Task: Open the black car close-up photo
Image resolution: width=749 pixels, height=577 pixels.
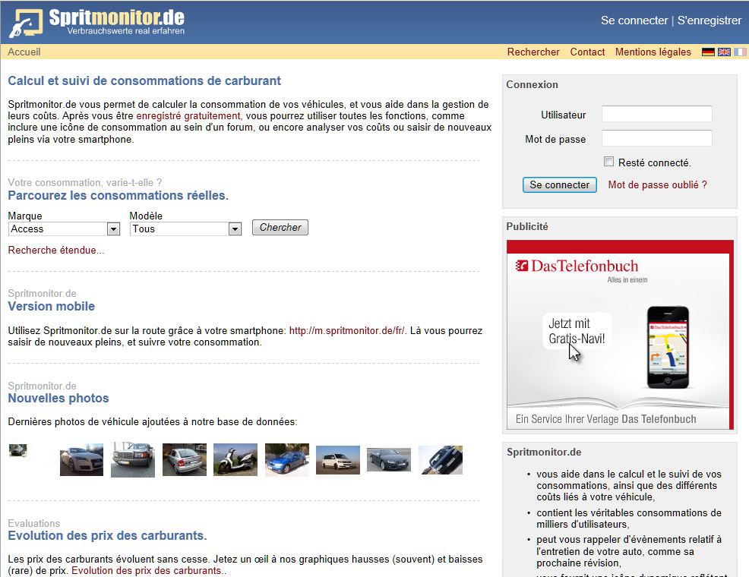Action: coord(441,459)
